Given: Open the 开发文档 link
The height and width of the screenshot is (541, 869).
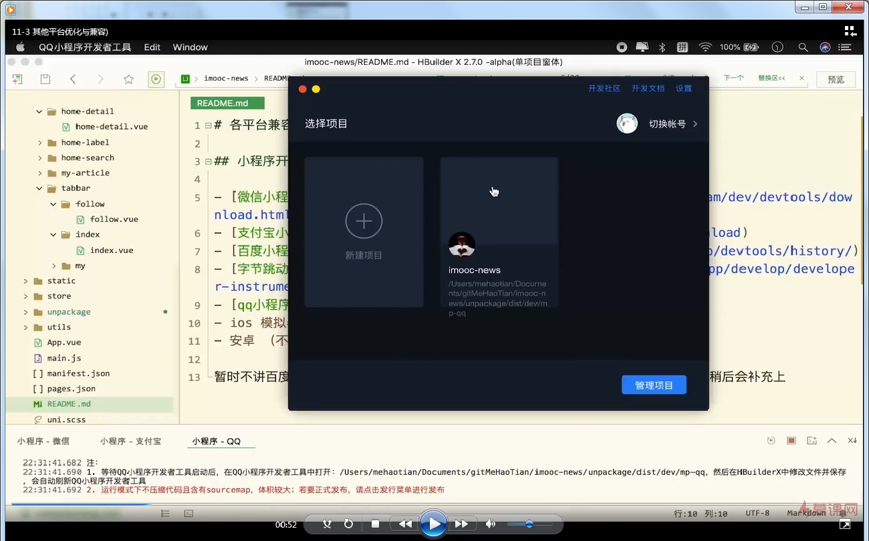Looking at the screenshot, I should point(648,88).
